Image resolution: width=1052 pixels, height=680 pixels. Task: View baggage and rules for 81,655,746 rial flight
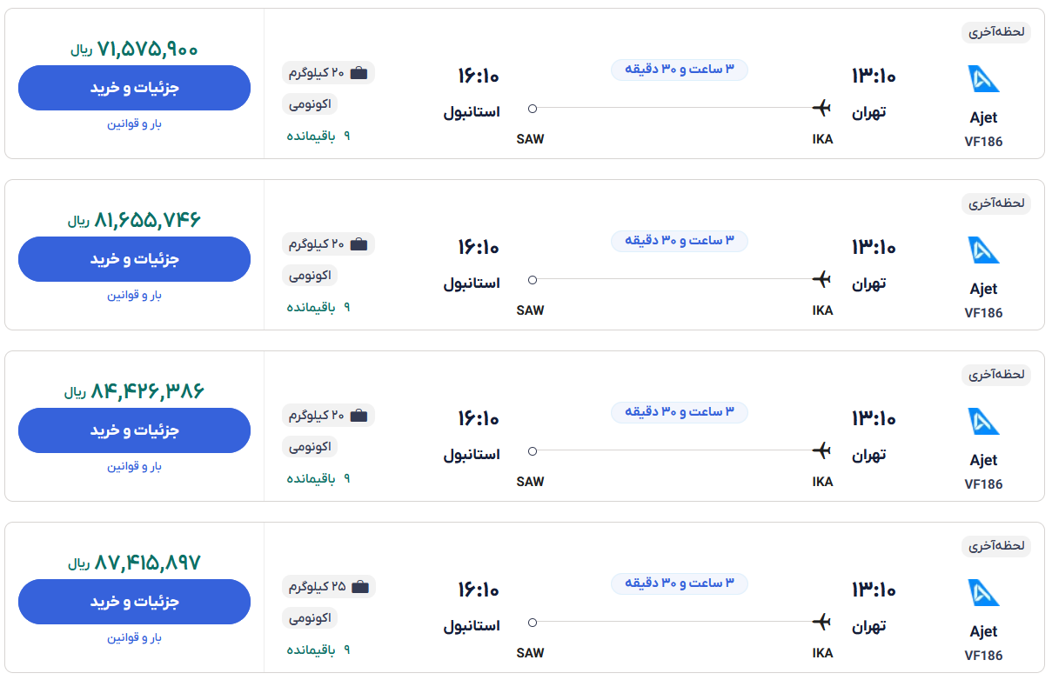(134, 295)
